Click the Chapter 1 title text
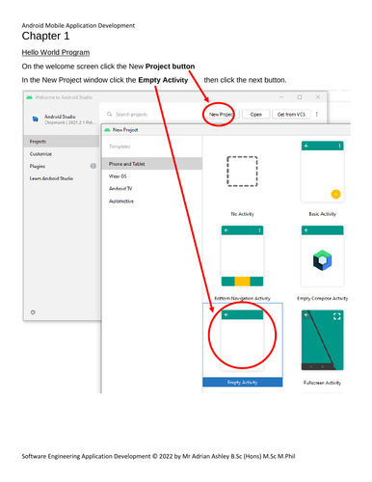Screen dimensions: 372x482 tap(45, 36)
